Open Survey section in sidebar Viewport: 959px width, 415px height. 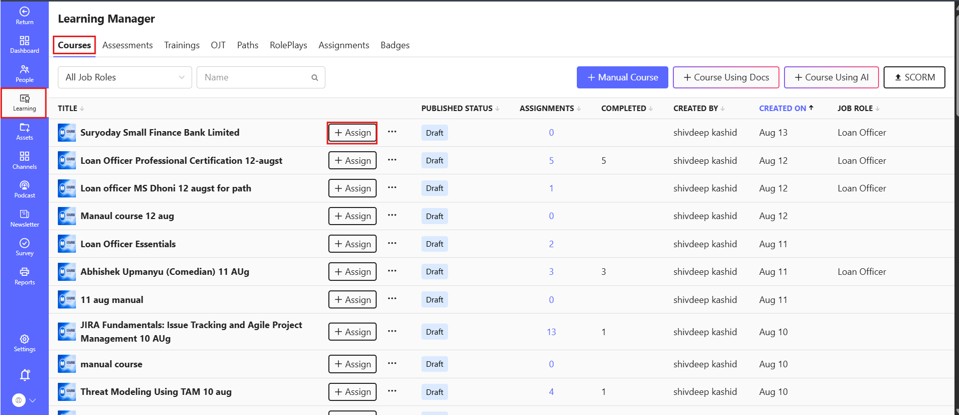[x=24, y=247]
